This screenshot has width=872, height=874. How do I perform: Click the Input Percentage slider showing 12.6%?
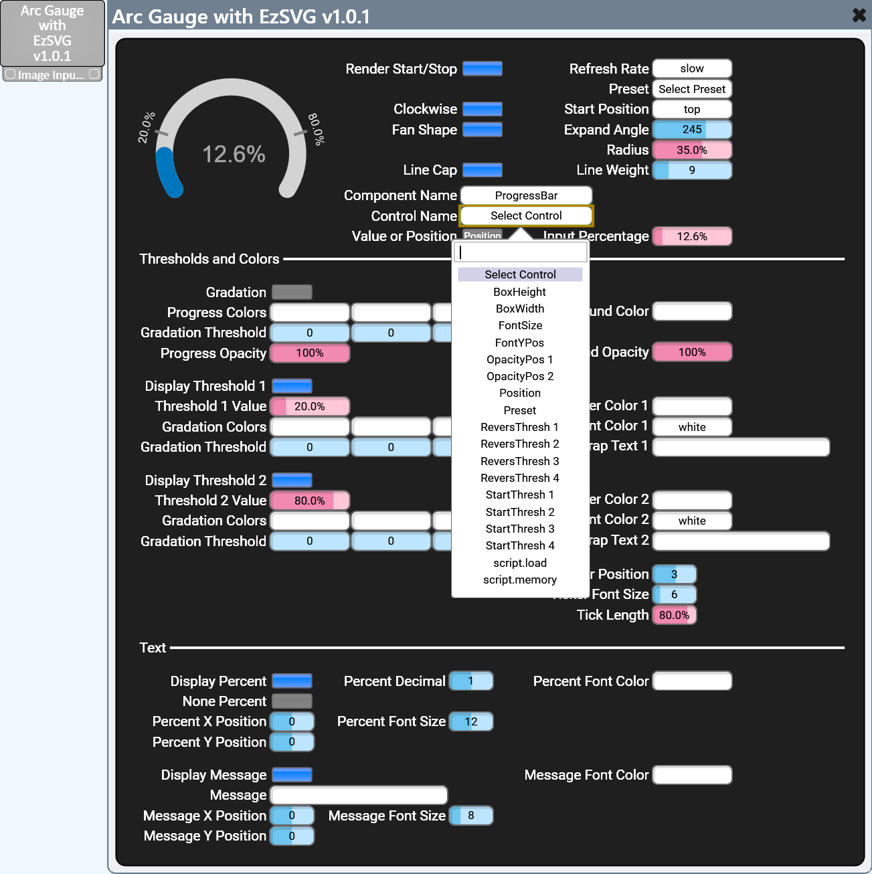point(692,236)
